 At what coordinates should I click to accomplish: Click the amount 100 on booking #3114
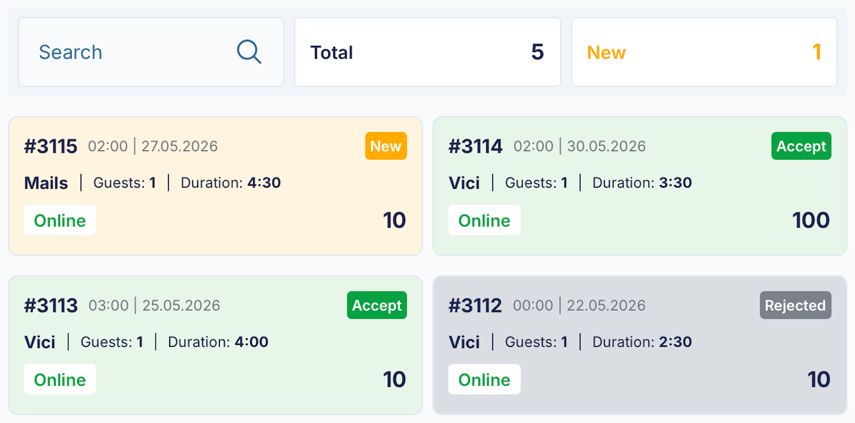(x=811, y=220)
